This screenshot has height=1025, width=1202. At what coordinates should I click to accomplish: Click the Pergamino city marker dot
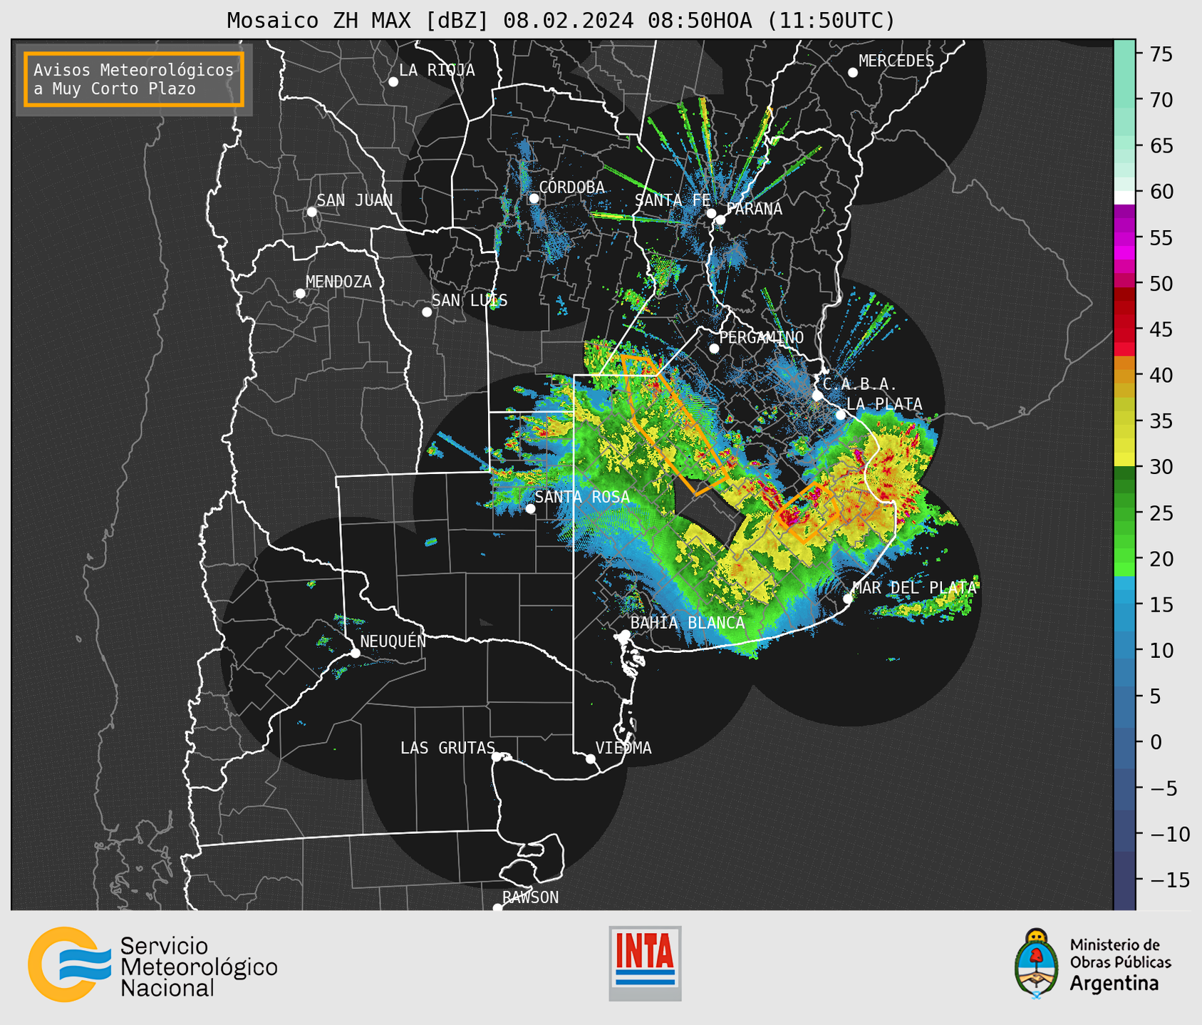[x=714, y=349]
